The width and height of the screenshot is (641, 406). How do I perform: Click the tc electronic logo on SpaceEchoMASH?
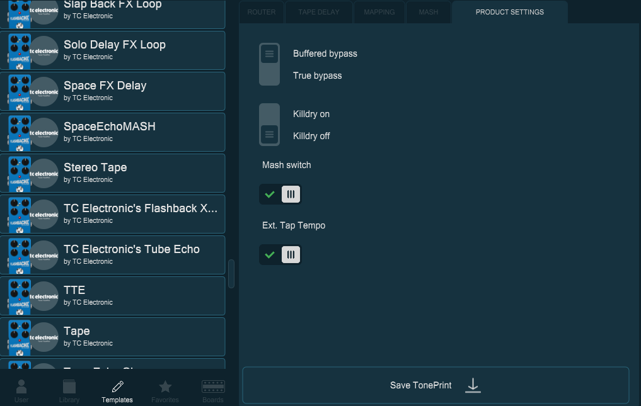[x=44, y=133]
